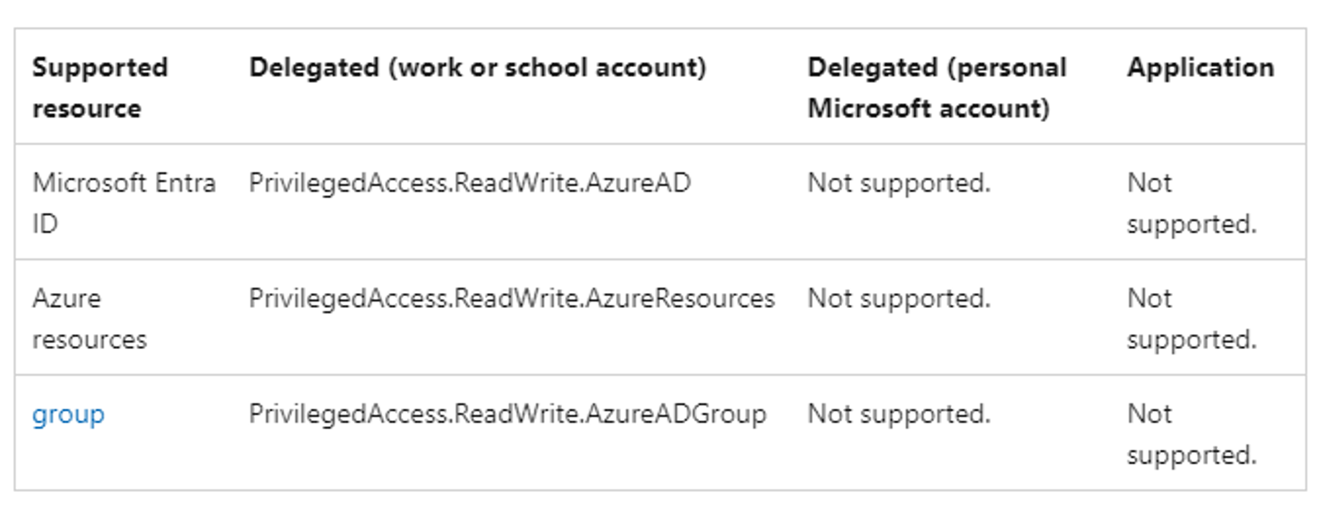
Task: Click the Supported resource column header
Action: 100,88
